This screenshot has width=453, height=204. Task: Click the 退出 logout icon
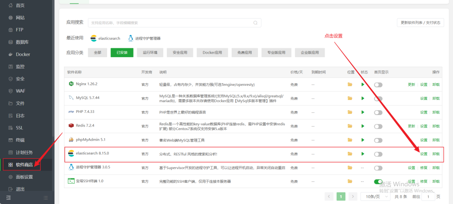coord(11,189)
